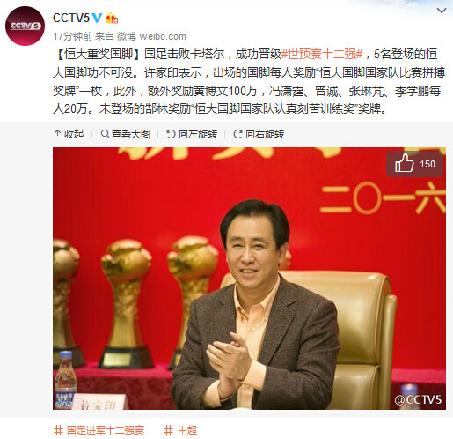Rotate the image left with 向左旋转

click(x=192, y=134)
